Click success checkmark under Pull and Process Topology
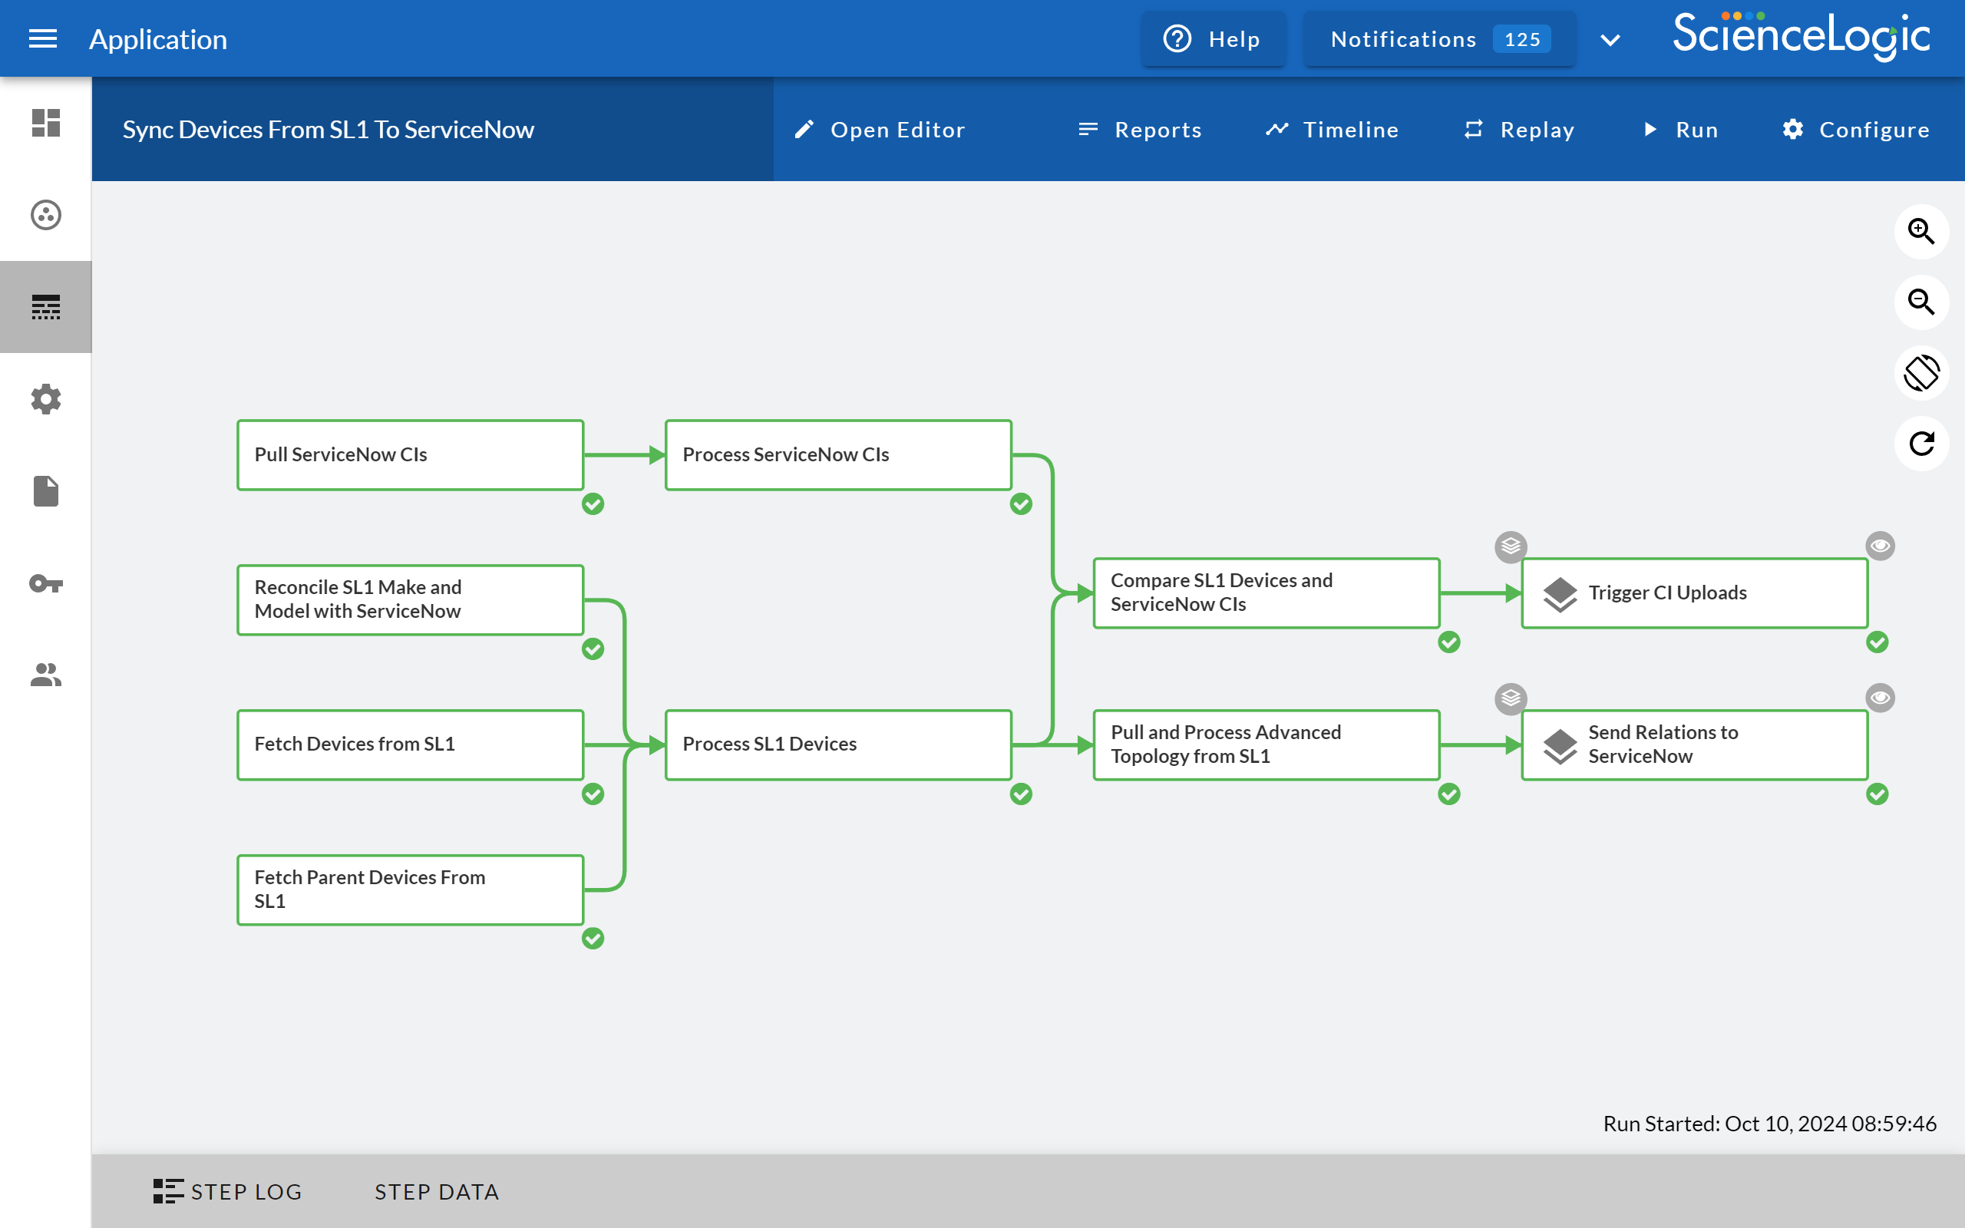This screenshot has width=1965, height=1228. click(x=1449, y=794)
